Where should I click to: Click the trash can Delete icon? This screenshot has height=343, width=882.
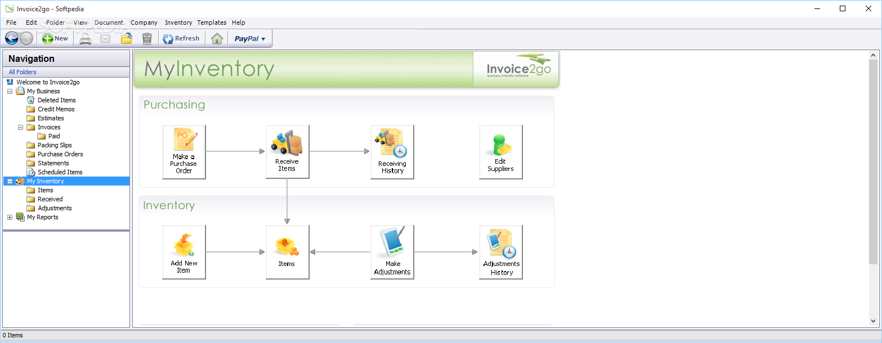coord(147,38)
